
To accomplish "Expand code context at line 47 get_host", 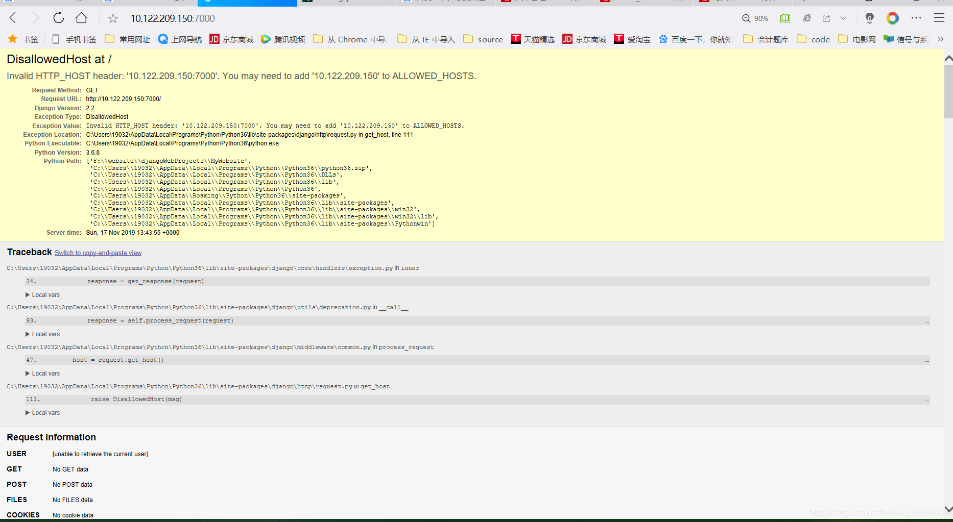I will [x=477, y=360].
